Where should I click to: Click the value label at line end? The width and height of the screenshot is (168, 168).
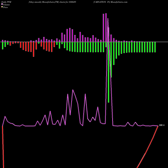(x=162, y=125)
